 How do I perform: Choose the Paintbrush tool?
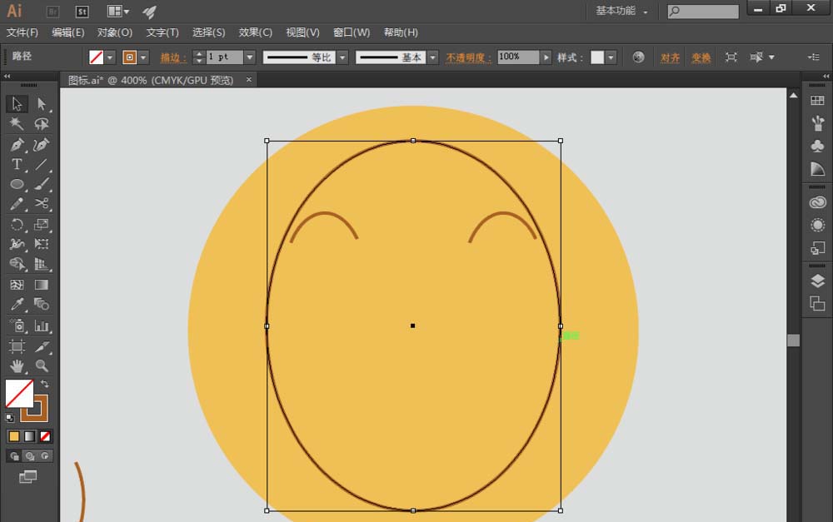pyautogui.click(x=42, y=184)
